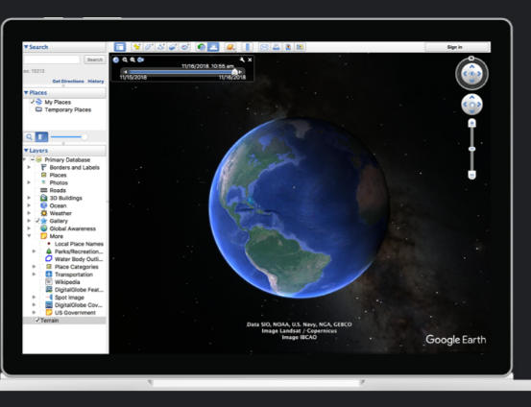Close the time slider panel
The width and height of the screenshot is (531, 407).
tap(250, 60)
